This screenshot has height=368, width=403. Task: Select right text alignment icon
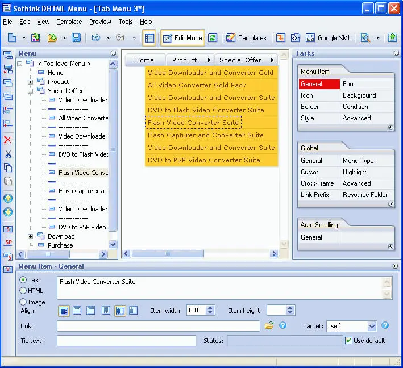point(90,311)
